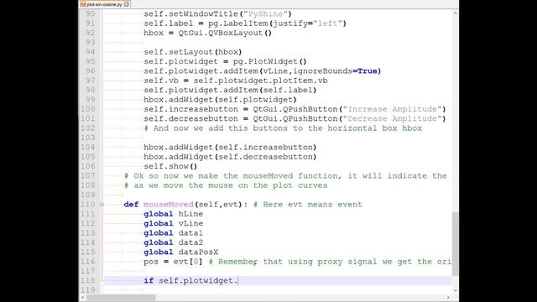This screenshot has width=537, height=302.
Task: Click the pg.LabelItem(justify="left") line
Action: click(x=245, y=23)
